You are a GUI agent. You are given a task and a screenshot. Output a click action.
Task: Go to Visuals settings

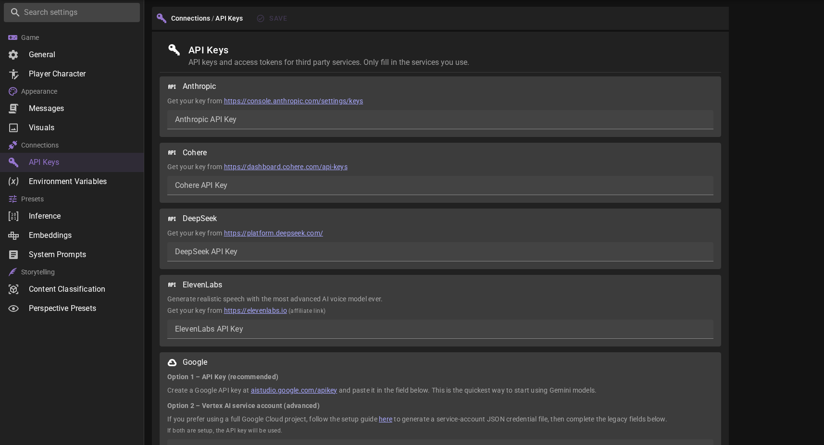click(72, 128)
